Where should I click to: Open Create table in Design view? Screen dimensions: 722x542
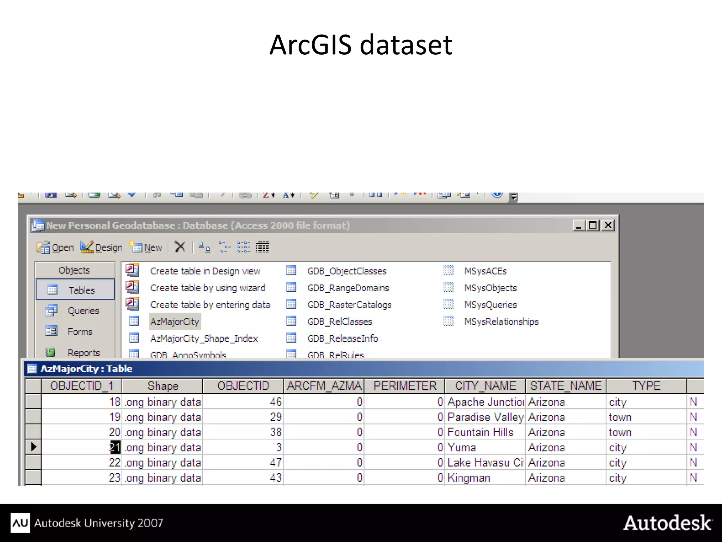point(205,271)
